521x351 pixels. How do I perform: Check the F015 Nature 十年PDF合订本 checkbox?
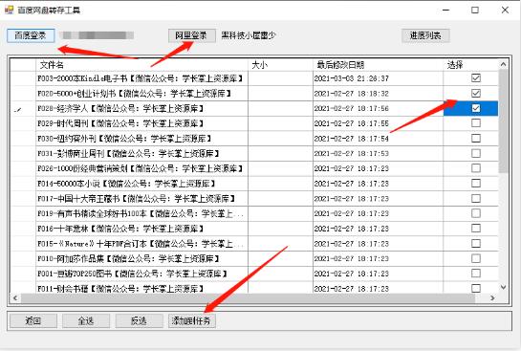click(476, 244)
